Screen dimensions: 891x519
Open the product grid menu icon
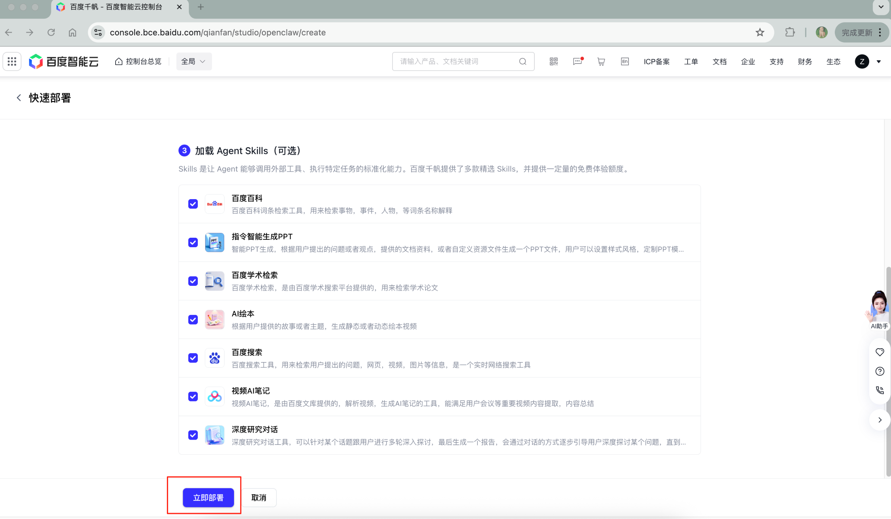(x=12, y=61)
